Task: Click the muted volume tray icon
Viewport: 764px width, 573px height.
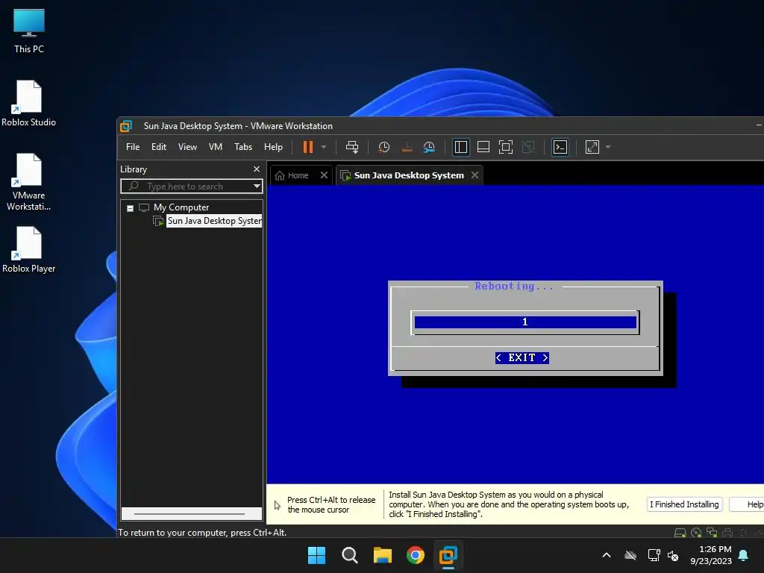Action: (674, 555)
